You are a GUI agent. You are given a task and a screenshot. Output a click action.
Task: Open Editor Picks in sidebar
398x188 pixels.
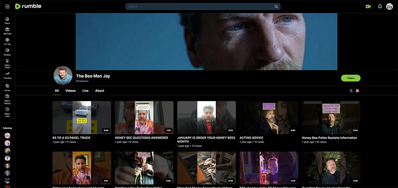[x=7, y=64]
